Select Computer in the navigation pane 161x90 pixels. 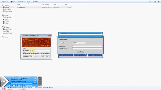tap(6, 27)
